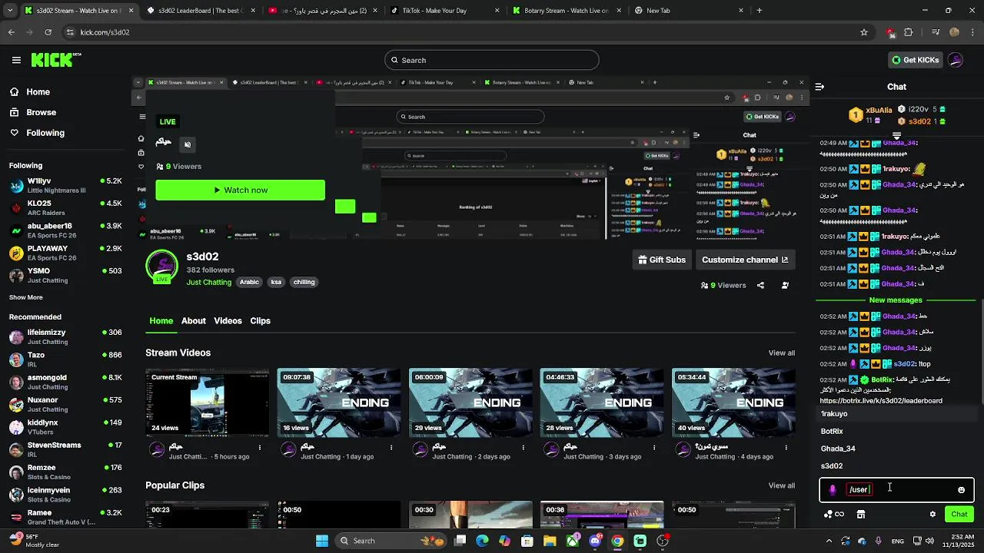Open File Explorer from the taskbar

tap(550, 541)
